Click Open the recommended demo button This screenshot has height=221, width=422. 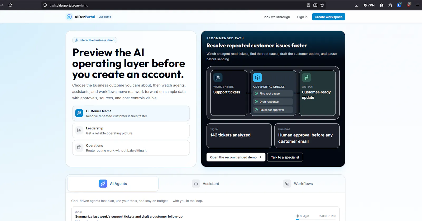click(x=236, y=157)
